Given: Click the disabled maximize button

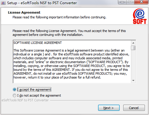Looking at the screenshot, I should click(x=130, y=2).
